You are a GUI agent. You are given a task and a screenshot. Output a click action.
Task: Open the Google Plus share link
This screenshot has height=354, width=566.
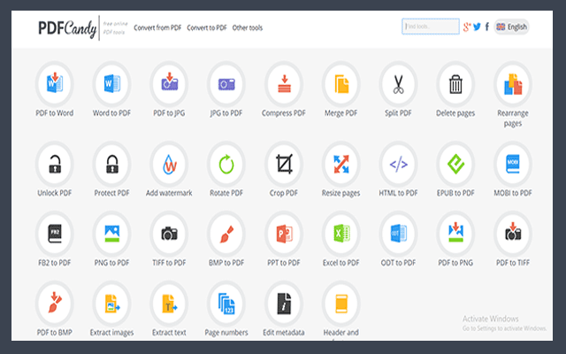tap(467, 27)
